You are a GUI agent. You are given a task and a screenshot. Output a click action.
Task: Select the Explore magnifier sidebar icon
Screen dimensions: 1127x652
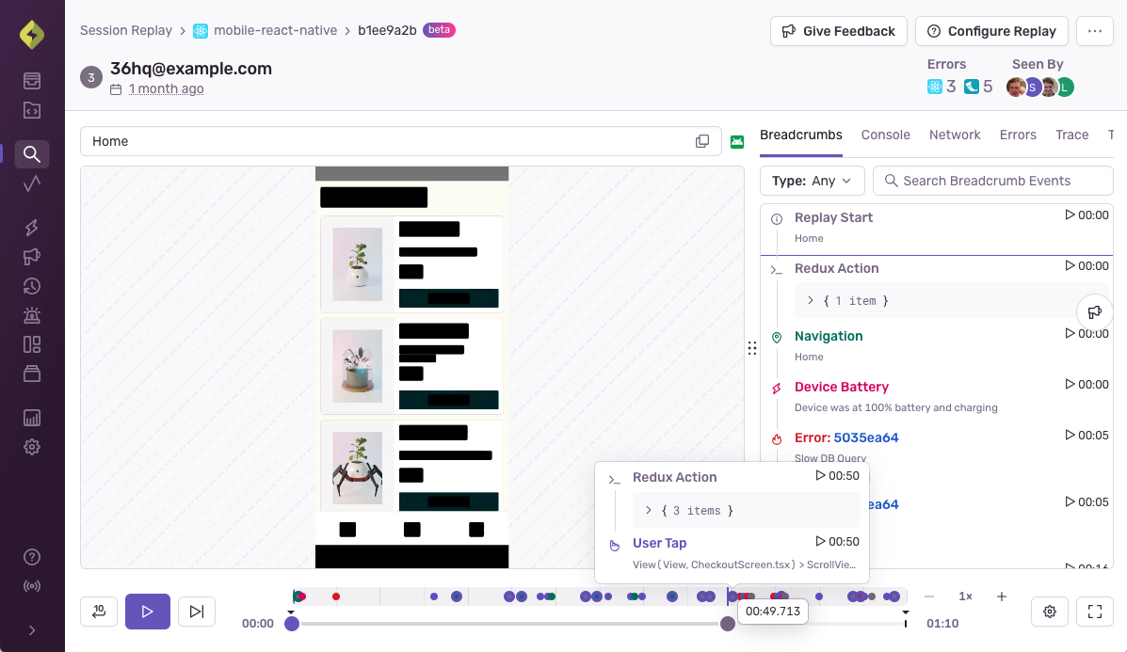[32, 153]
